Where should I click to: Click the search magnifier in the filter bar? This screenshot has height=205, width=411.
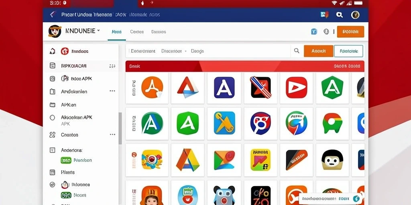tap(297, 51)
